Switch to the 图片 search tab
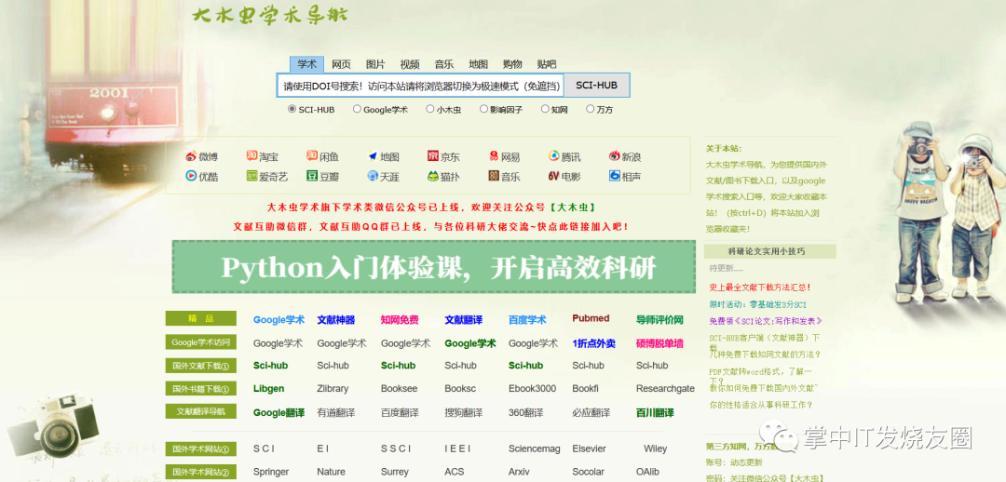This screenshot has width=1006, height=482. [375, 64]
